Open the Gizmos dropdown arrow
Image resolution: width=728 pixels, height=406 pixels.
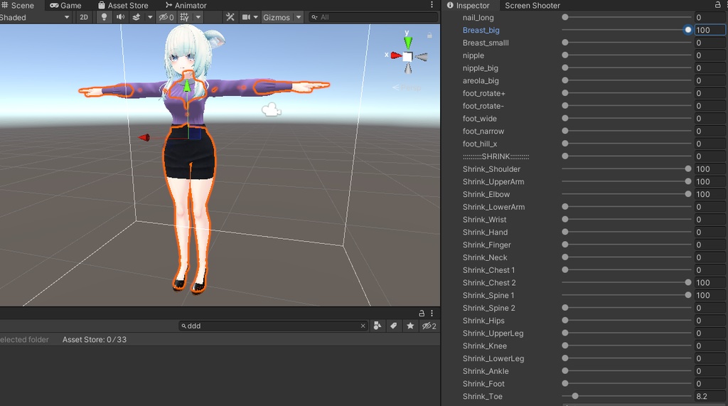click(x=298, y=17)
